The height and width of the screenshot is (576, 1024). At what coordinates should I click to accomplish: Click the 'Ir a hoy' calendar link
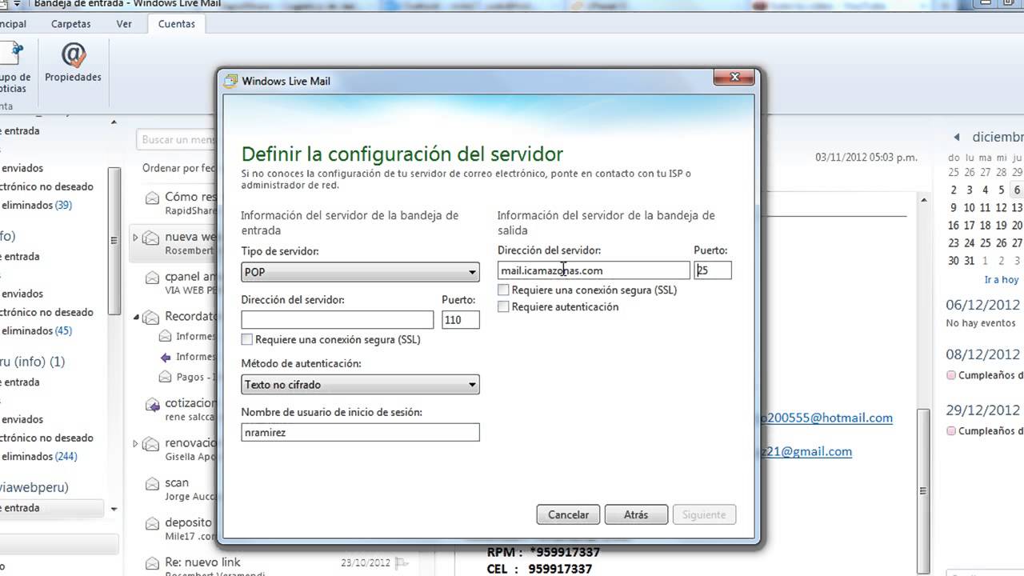pos(1002,280)
